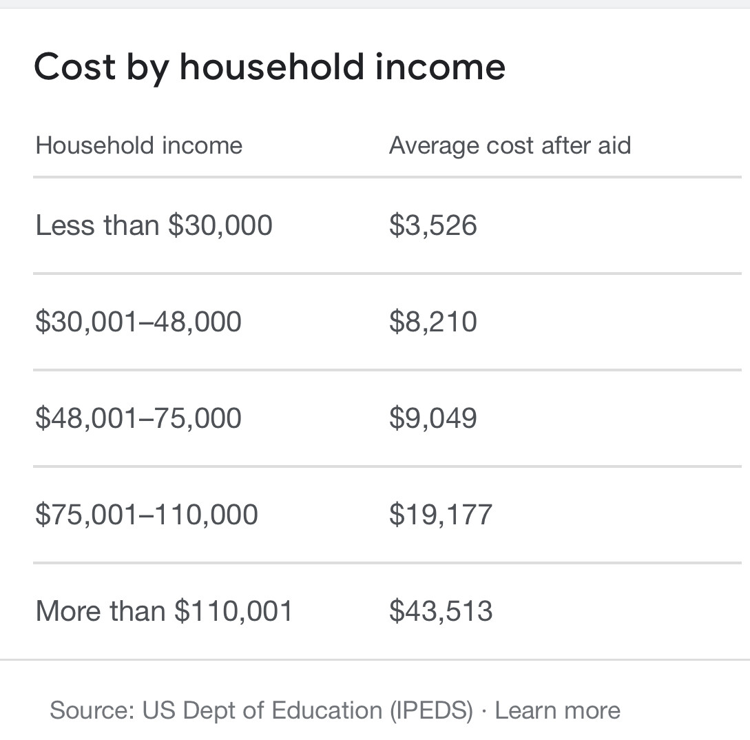The height and width of the screenshot is (740, 750).
Task: Click the Average cost after aid header
Action: 510,145
